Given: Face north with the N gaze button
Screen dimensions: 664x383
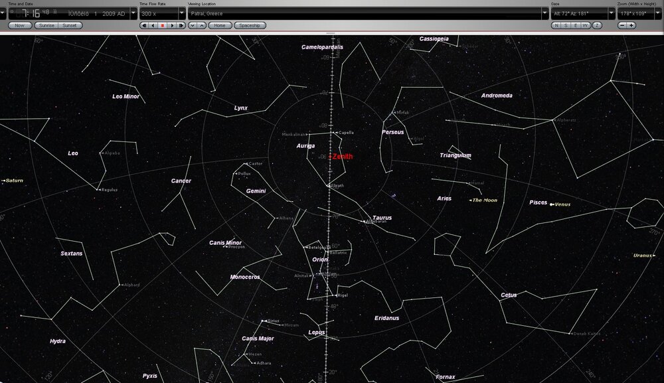Looking at the screenshot, I should 556,25.
